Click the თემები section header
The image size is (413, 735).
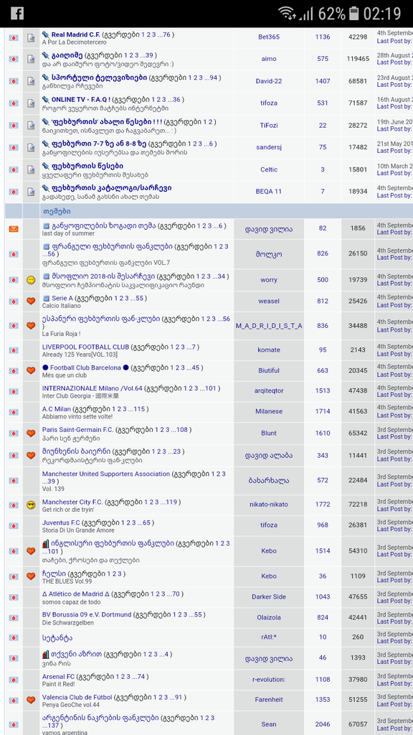click(x=56, y=211)
